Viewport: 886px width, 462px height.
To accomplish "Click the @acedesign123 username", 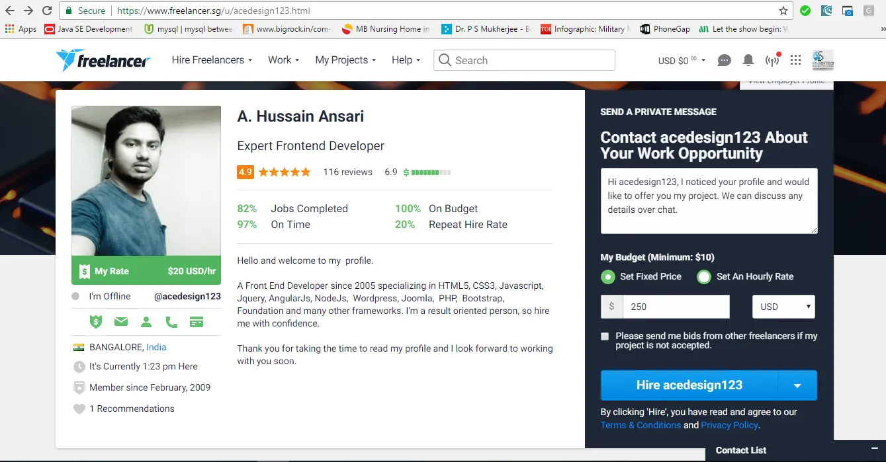I will point(187,296).
